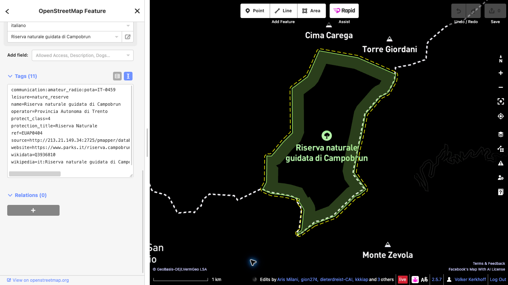Open the Add field combo box

(83, 56)
